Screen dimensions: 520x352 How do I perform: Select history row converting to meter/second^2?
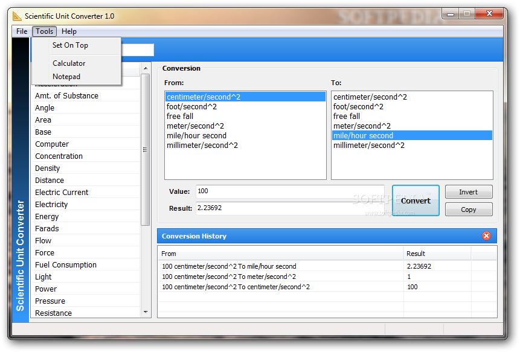click(327, 277)
